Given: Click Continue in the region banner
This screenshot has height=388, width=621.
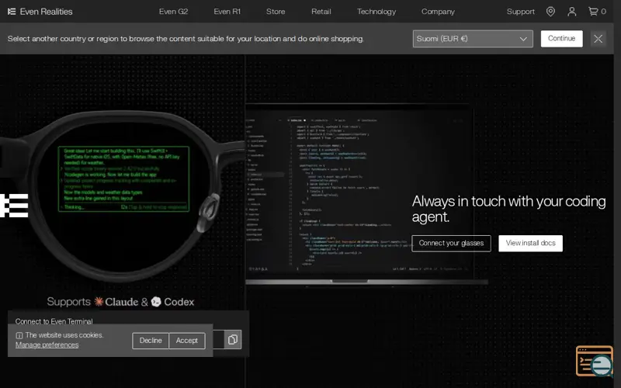Looking at the screenshot, I should click(x=561, y=39).
